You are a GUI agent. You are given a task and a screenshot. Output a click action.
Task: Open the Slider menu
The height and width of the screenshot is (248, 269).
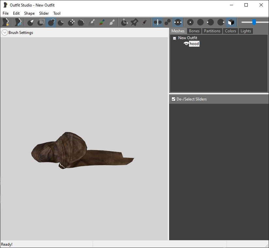pos(44,13)
